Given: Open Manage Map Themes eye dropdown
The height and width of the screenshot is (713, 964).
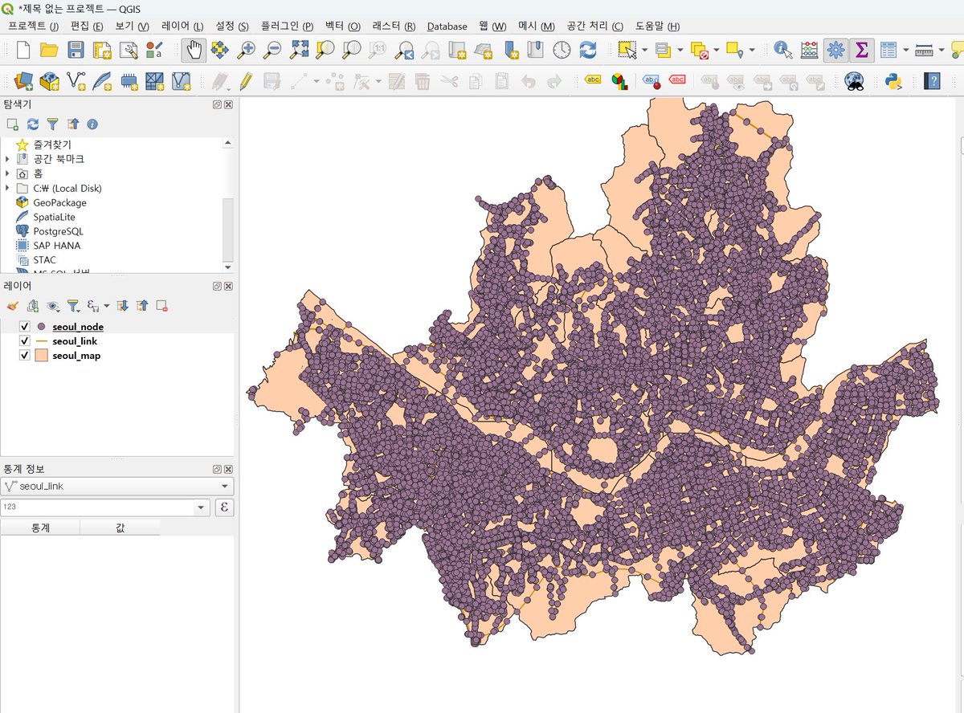Looking at the screenshot, I should point(54,305).
